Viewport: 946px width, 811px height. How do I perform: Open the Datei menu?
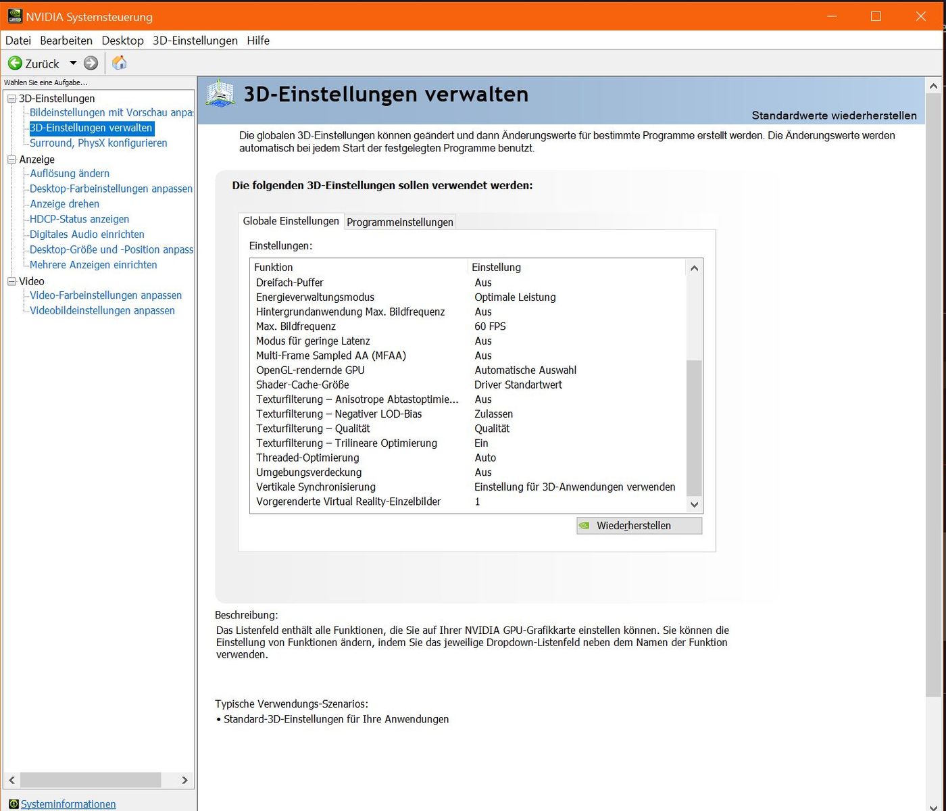[x=18, y=41]
